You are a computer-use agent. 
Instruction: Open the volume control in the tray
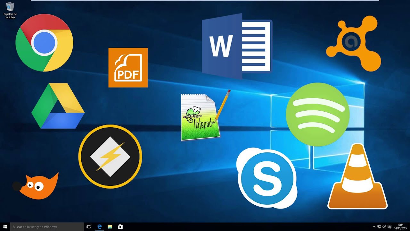384,227
